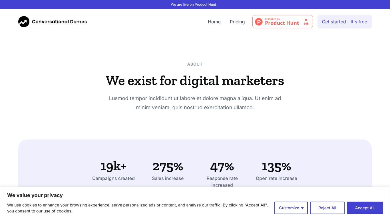Click the 'We exist for digital marketers' heading
Screen dimensions: 390x219
(x=195, y=81)
